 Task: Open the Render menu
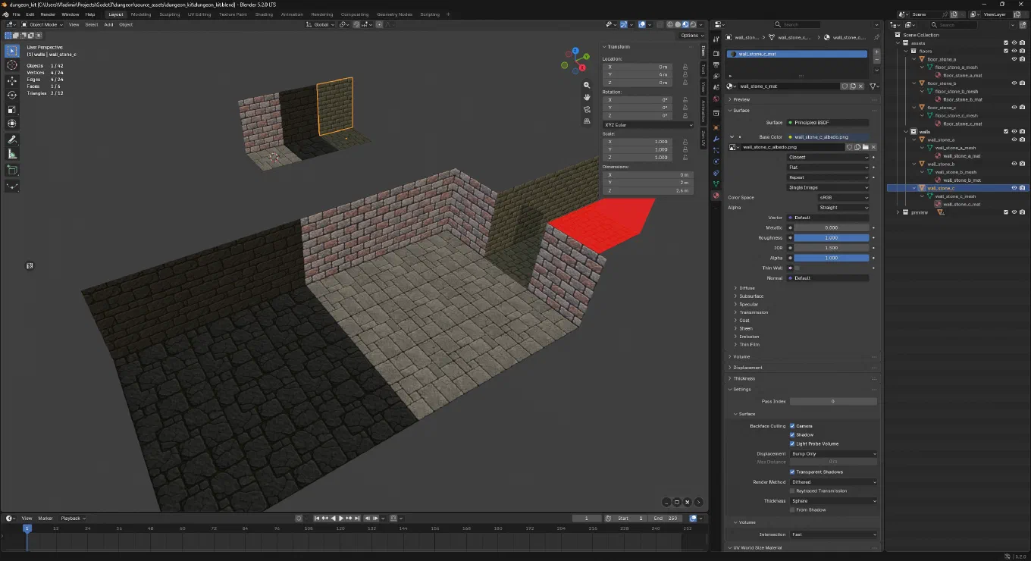click(48, 14)
